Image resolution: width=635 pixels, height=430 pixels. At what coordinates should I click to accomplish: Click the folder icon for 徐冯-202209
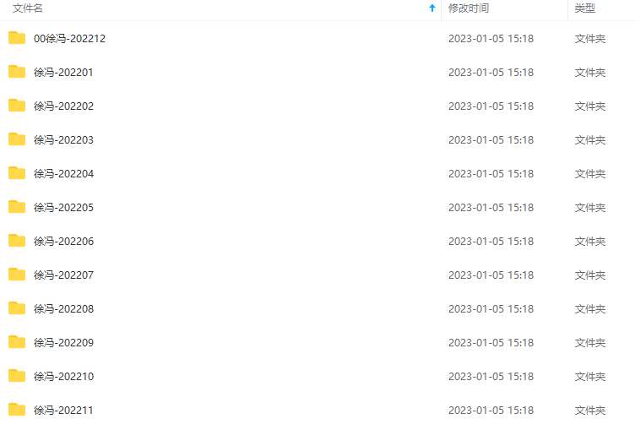(17, 342)
